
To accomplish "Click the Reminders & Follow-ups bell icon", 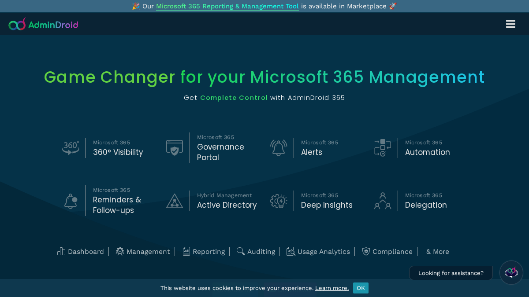I will (71, 201).
